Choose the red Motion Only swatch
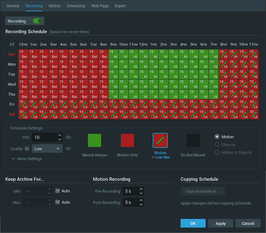 point(127,140)
